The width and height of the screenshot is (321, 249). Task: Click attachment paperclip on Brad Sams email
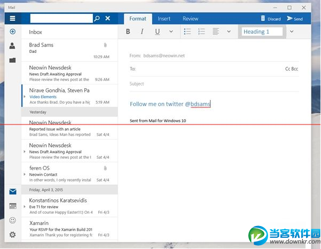[105, 45]
